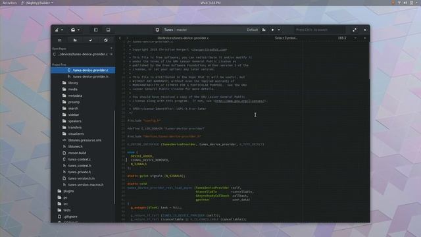The width and height of the screenshot is (421, 237).
Task: Expand the Open Pages options arrow
Action: point(111,48)
